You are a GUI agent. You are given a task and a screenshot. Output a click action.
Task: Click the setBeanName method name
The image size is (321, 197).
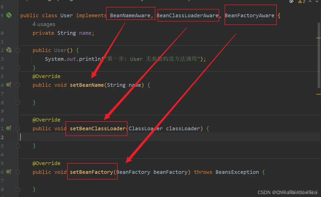point(87,85)
